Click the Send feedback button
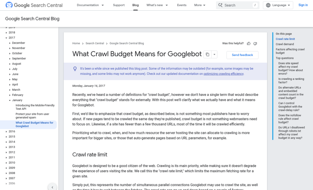 tap(242, 55)
